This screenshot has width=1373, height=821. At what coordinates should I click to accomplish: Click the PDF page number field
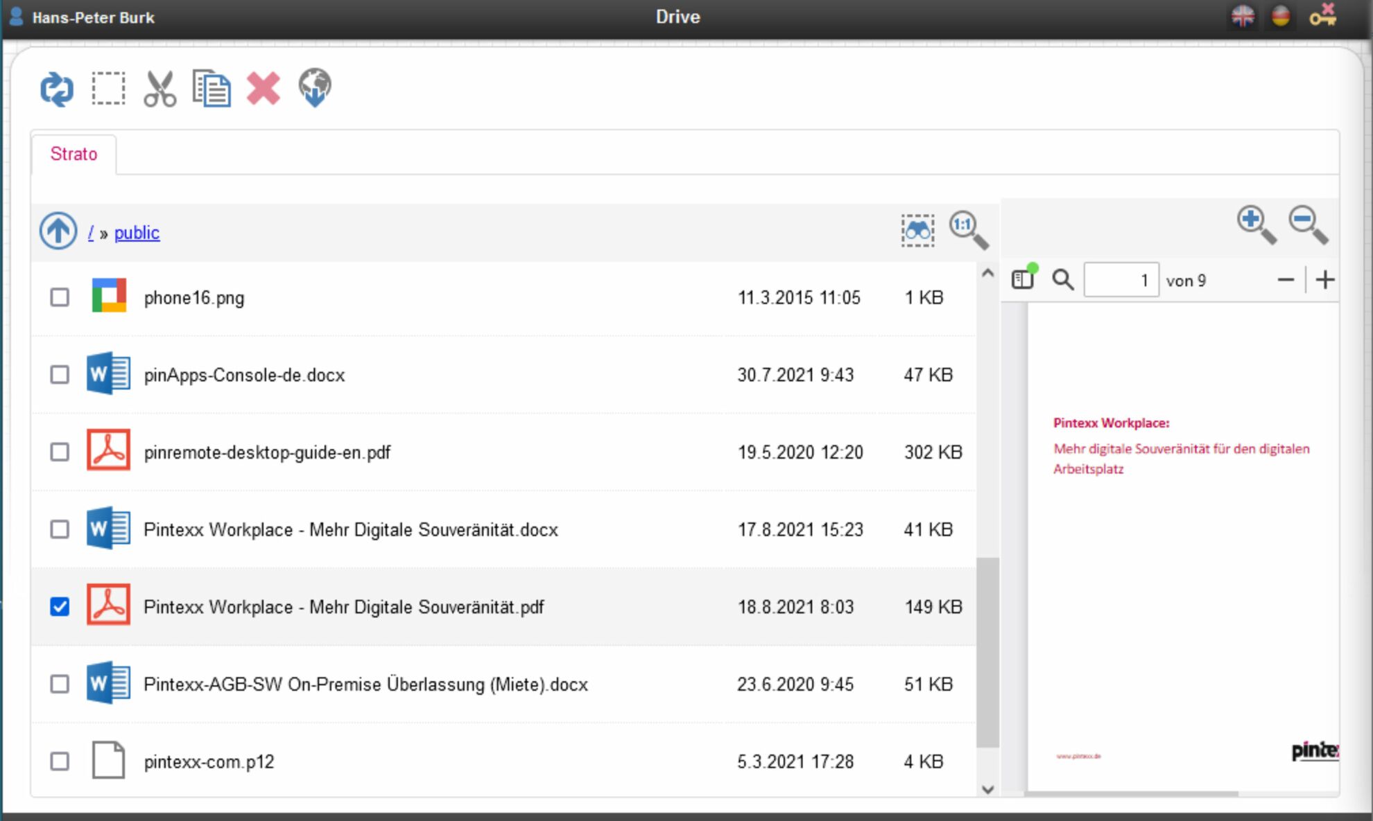(x=1121, y=280)
